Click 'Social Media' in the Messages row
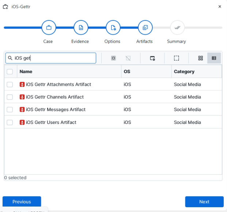The image size is (227, 212). 187,110
